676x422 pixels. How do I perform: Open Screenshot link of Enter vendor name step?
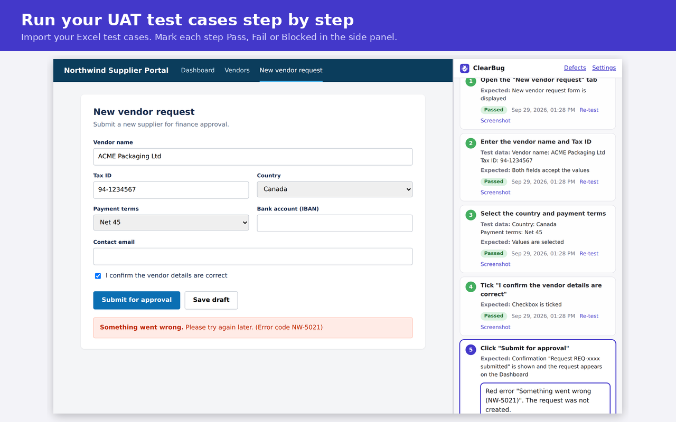(x=495, y=192)
